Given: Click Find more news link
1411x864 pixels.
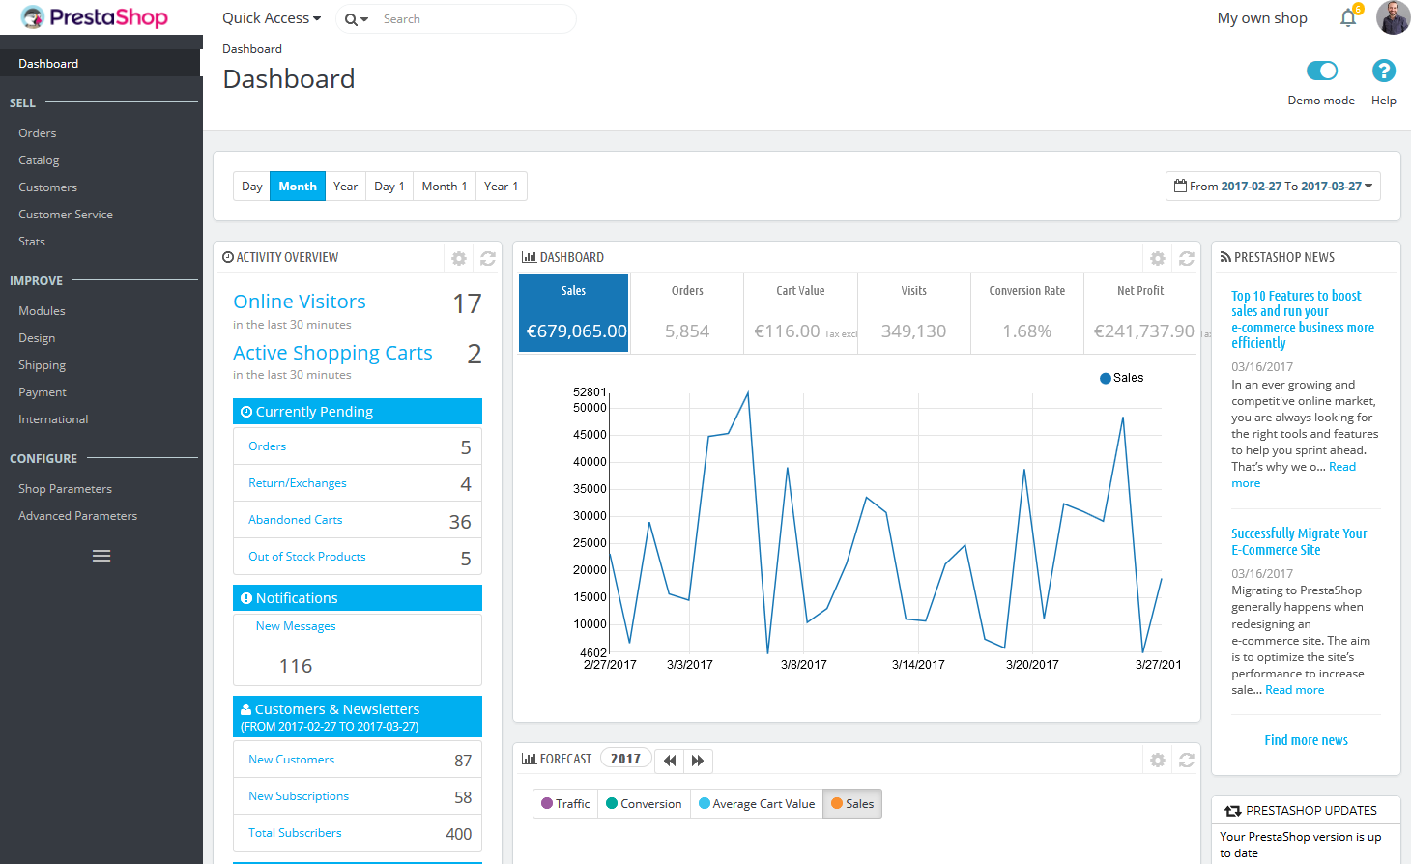Looking at the screenshot, I should 1307,740.
